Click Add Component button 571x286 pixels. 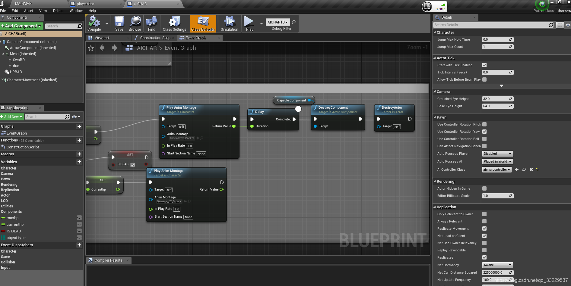pyautogui.click(x=21, y=26)
